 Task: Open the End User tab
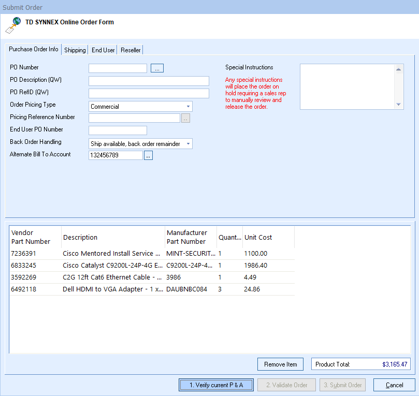click(103, 50)
